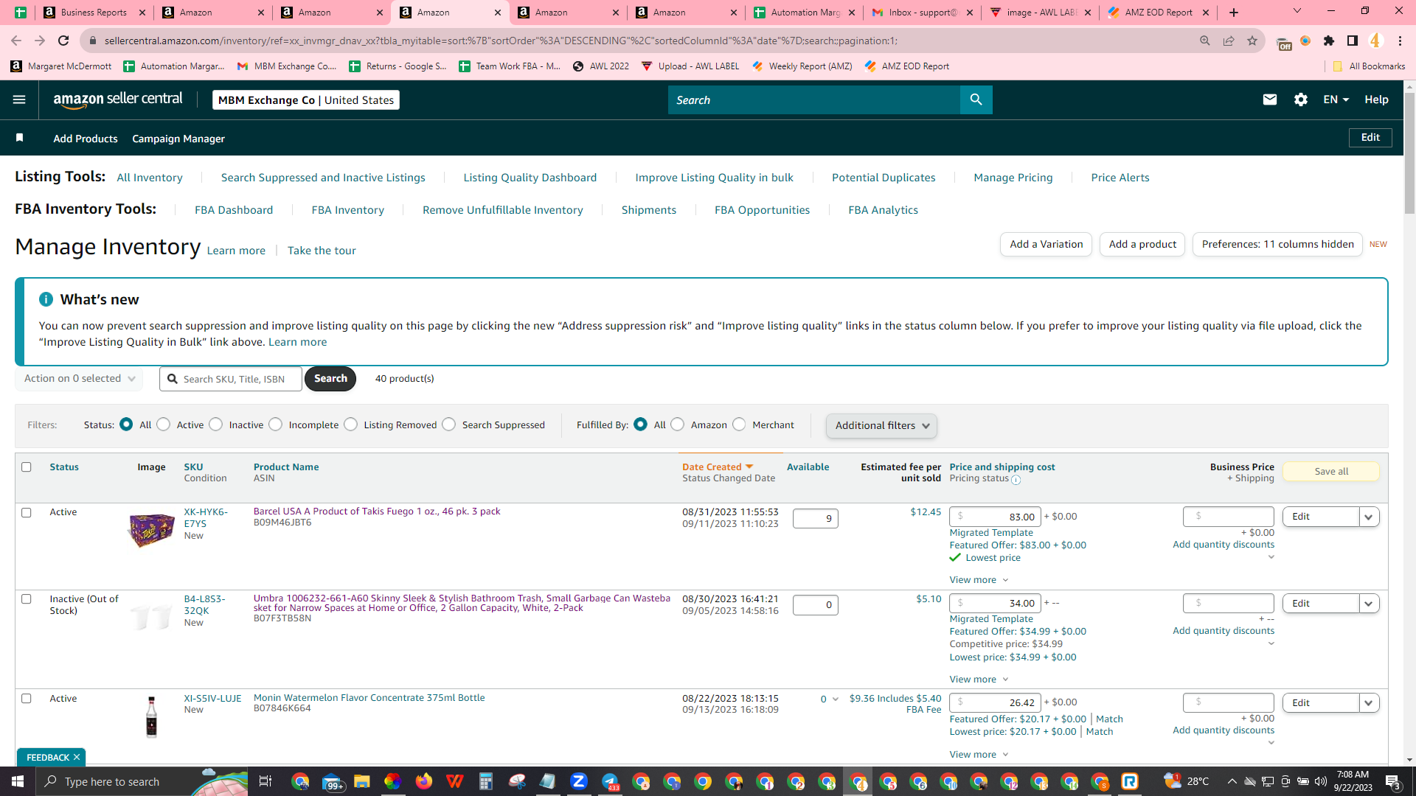
Task: Reload the page with browser refresh icon
Action: pos(63,41)
